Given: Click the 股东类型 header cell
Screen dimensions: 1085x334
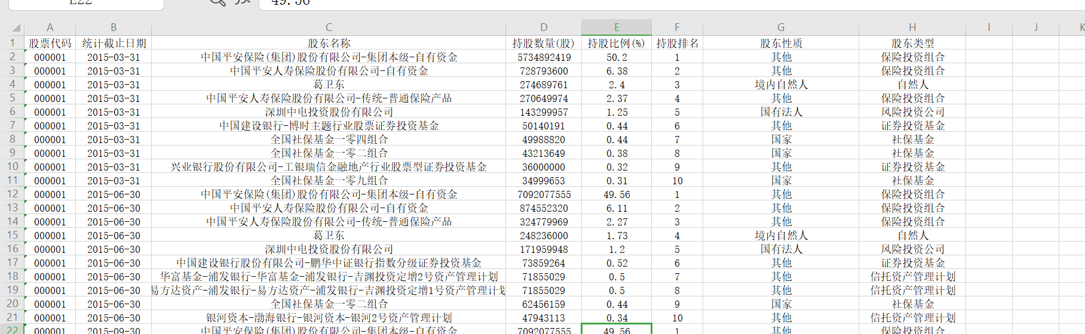Looking at the screenshot, I should [x=912, y=44].
